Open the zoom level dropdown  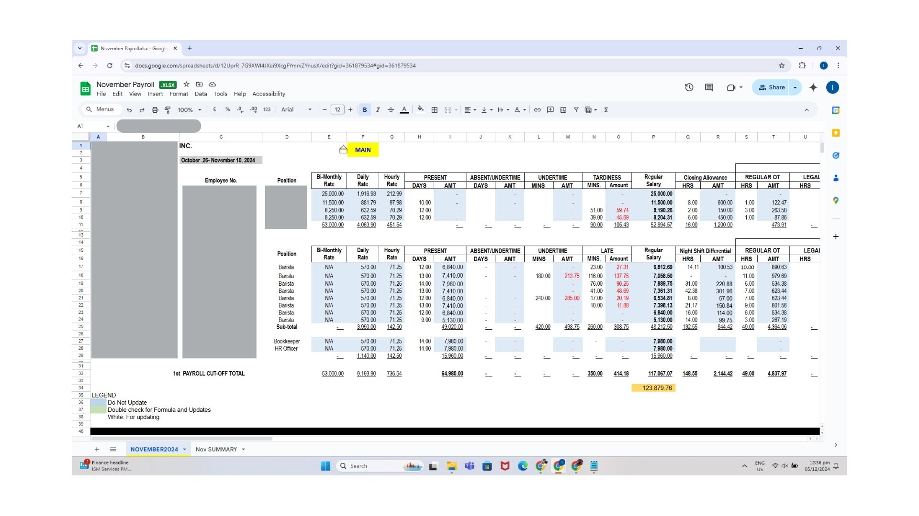pyautogui.click(x=190, y=110)
